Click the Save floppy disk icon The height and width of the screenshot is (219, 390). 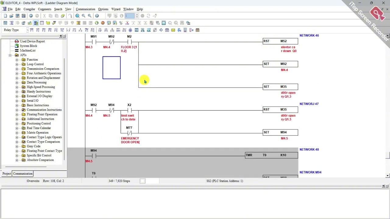point(17,16)
